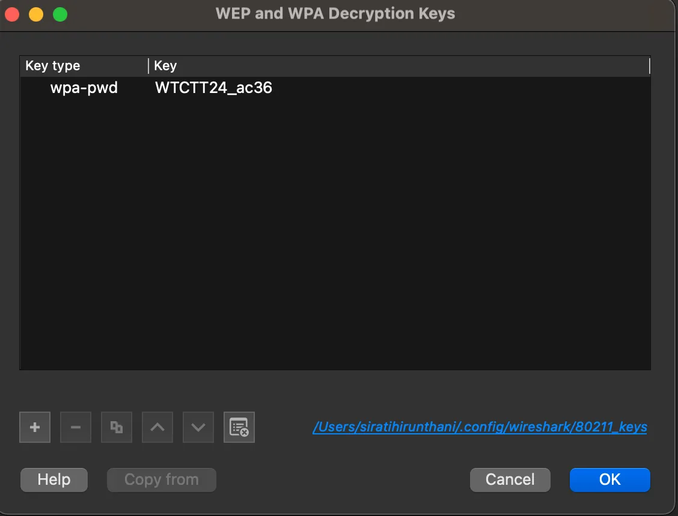678x516 pixels.
Task: Click empty area of the key list
Action: (334, 240)
